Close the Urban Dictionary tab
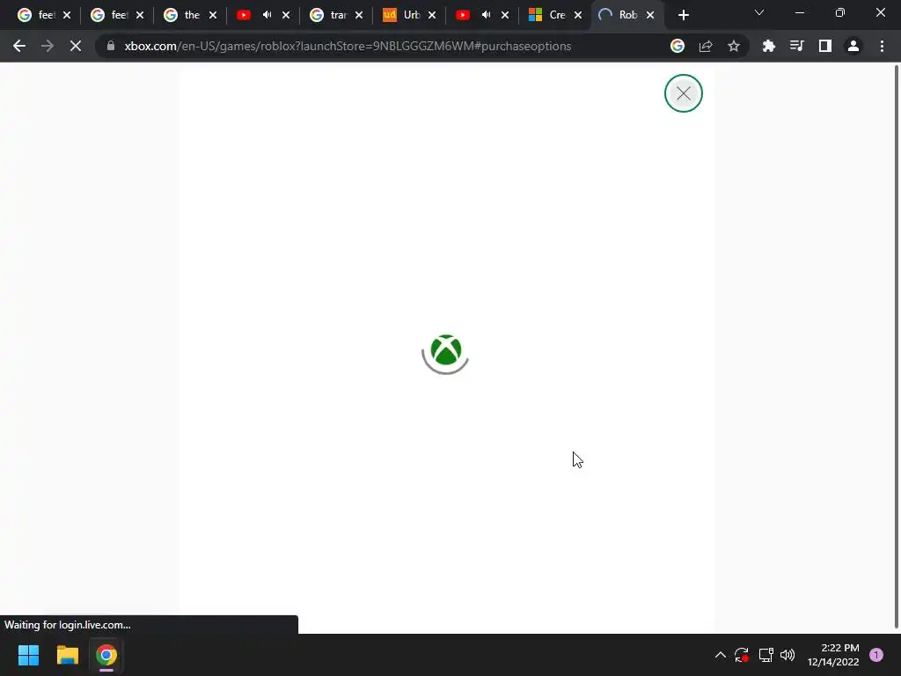 tap(431, 15)
